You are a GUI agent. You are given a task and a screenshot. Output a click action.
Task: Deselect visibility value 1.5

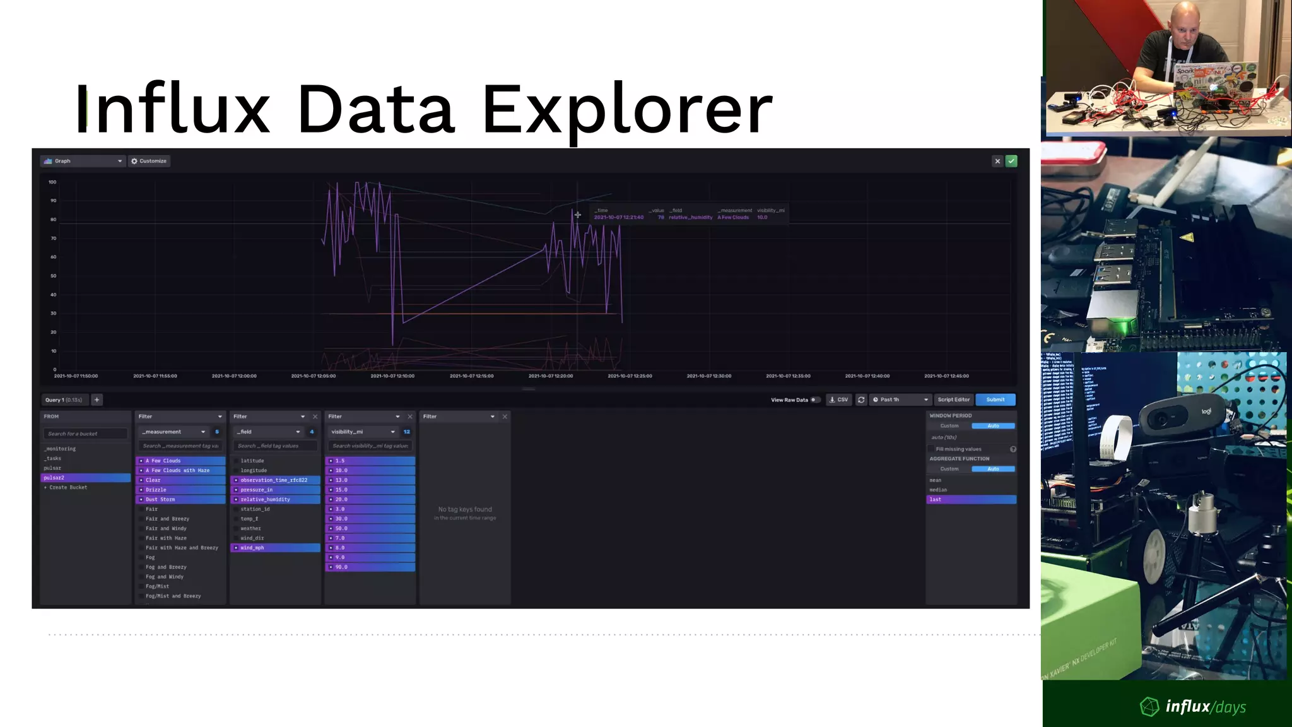pyautogui.click(x=370, y=461)
